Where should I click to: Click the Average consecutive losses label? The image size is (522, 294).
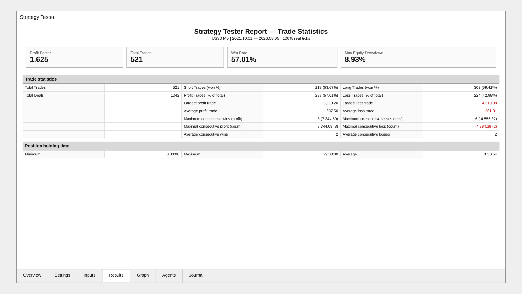(x=366, y=134)
